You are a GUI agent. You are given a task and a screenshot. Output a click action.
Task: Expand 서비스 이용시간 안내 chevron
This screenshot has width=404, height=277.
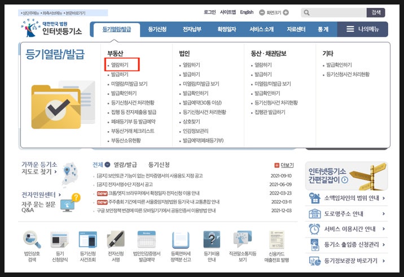(384, 229)
